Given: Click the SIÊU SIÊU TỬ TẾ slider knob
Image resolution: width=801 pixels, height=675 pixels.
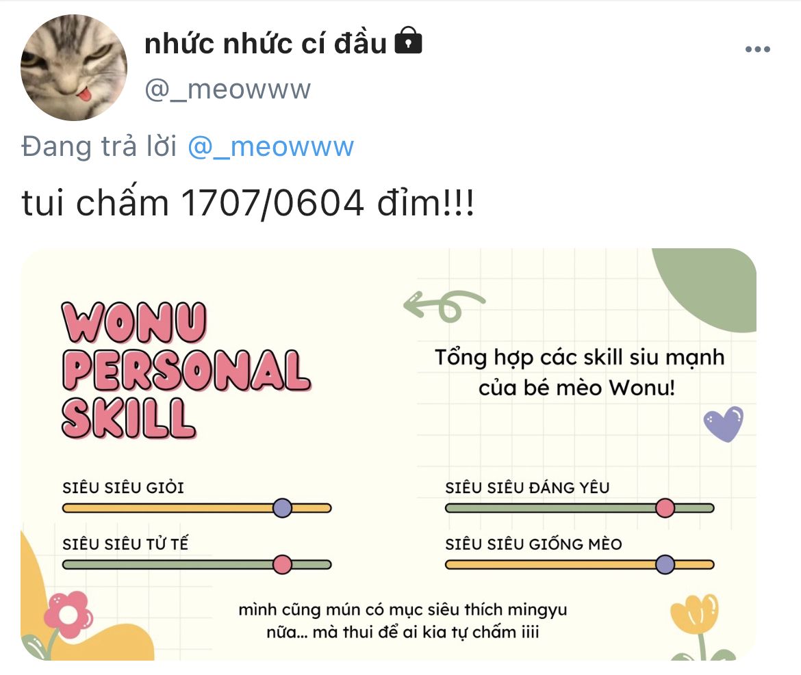Looking at the screenshot, I should tap(282, 565).
